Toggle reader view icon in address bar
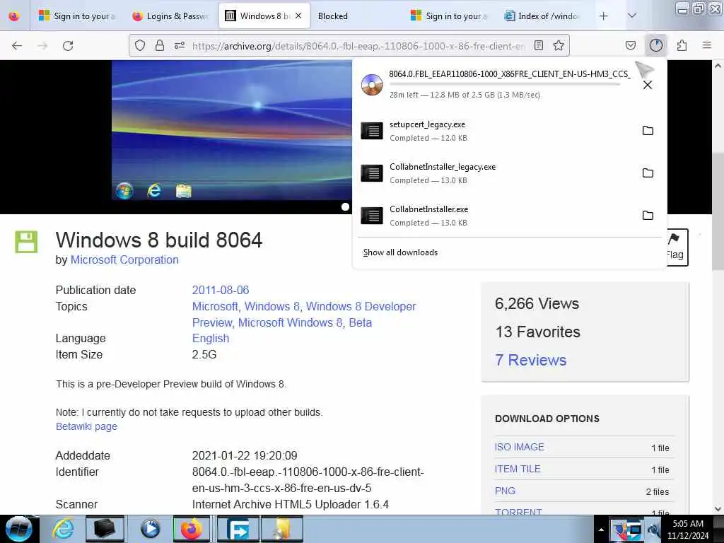724x543 pixels. coord(538,45)
